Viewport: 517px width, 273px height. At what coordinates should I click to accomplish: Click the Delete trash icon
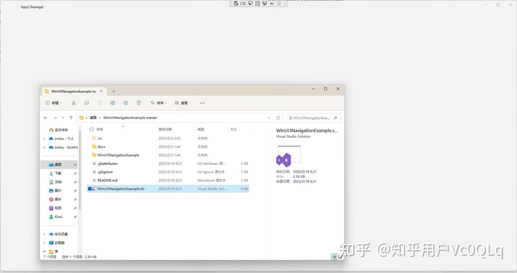[139, 103]
